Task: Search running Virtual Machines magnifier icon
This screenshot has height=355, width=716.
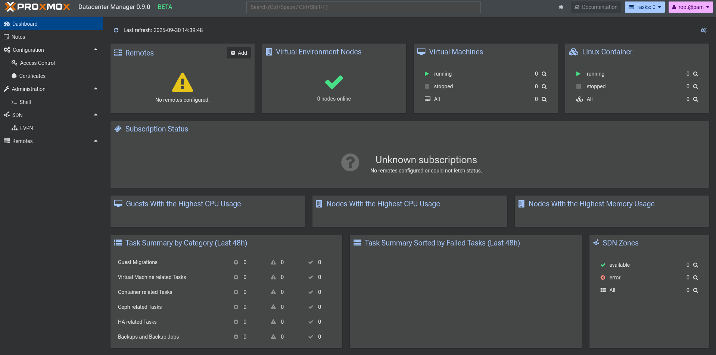Action: [544, 74]
